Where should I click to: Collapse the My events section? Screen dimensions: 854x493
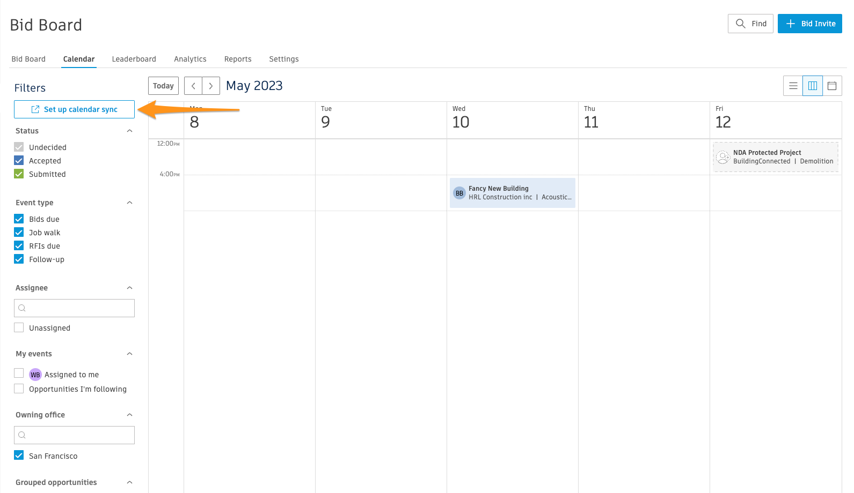[x=129, y=354]
